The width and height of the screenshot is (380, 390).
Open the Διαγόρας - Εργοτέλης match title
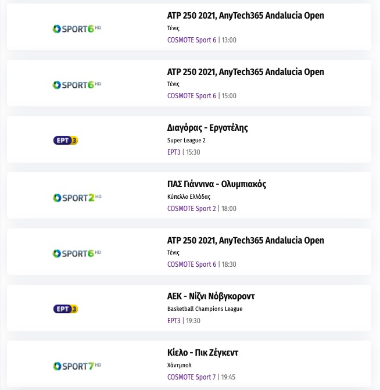[207, 128]
